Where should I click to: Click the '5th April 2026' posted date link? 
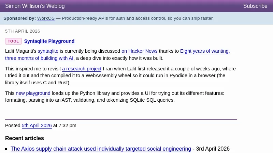click(x=37, y=125)
